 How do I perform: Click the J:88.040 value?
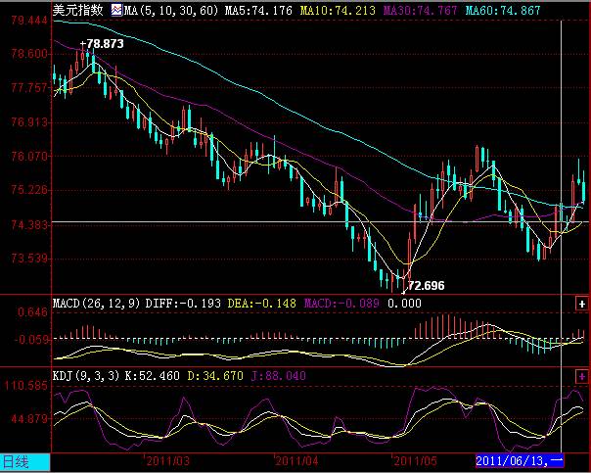tap(278, 376)
